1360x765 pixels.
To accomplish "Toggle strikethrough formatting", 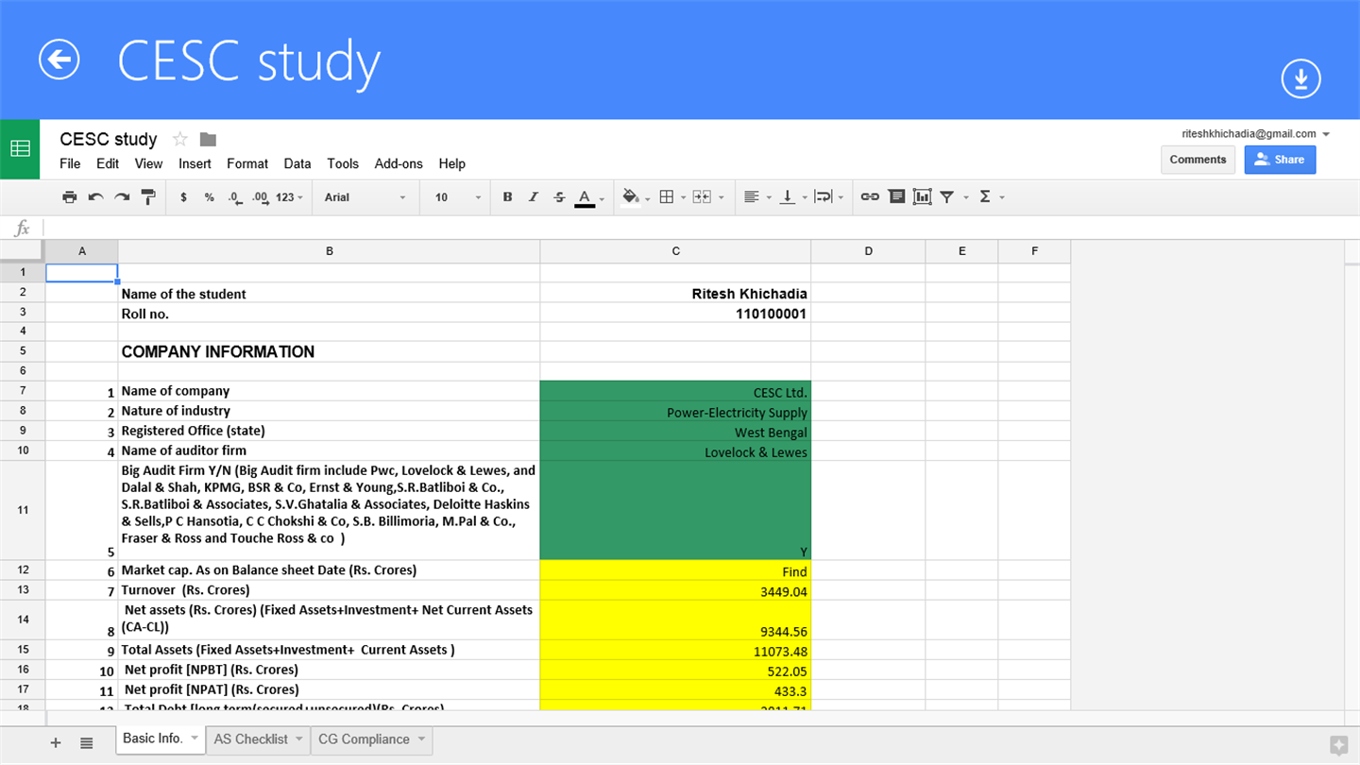I will (x=559, y=196).
